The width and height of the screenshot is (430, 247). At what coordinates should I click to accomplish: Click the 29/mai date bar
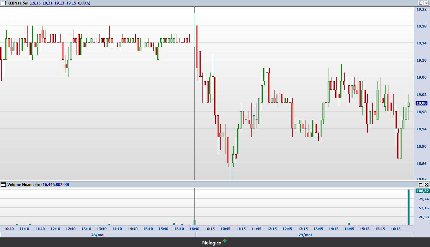305,235
